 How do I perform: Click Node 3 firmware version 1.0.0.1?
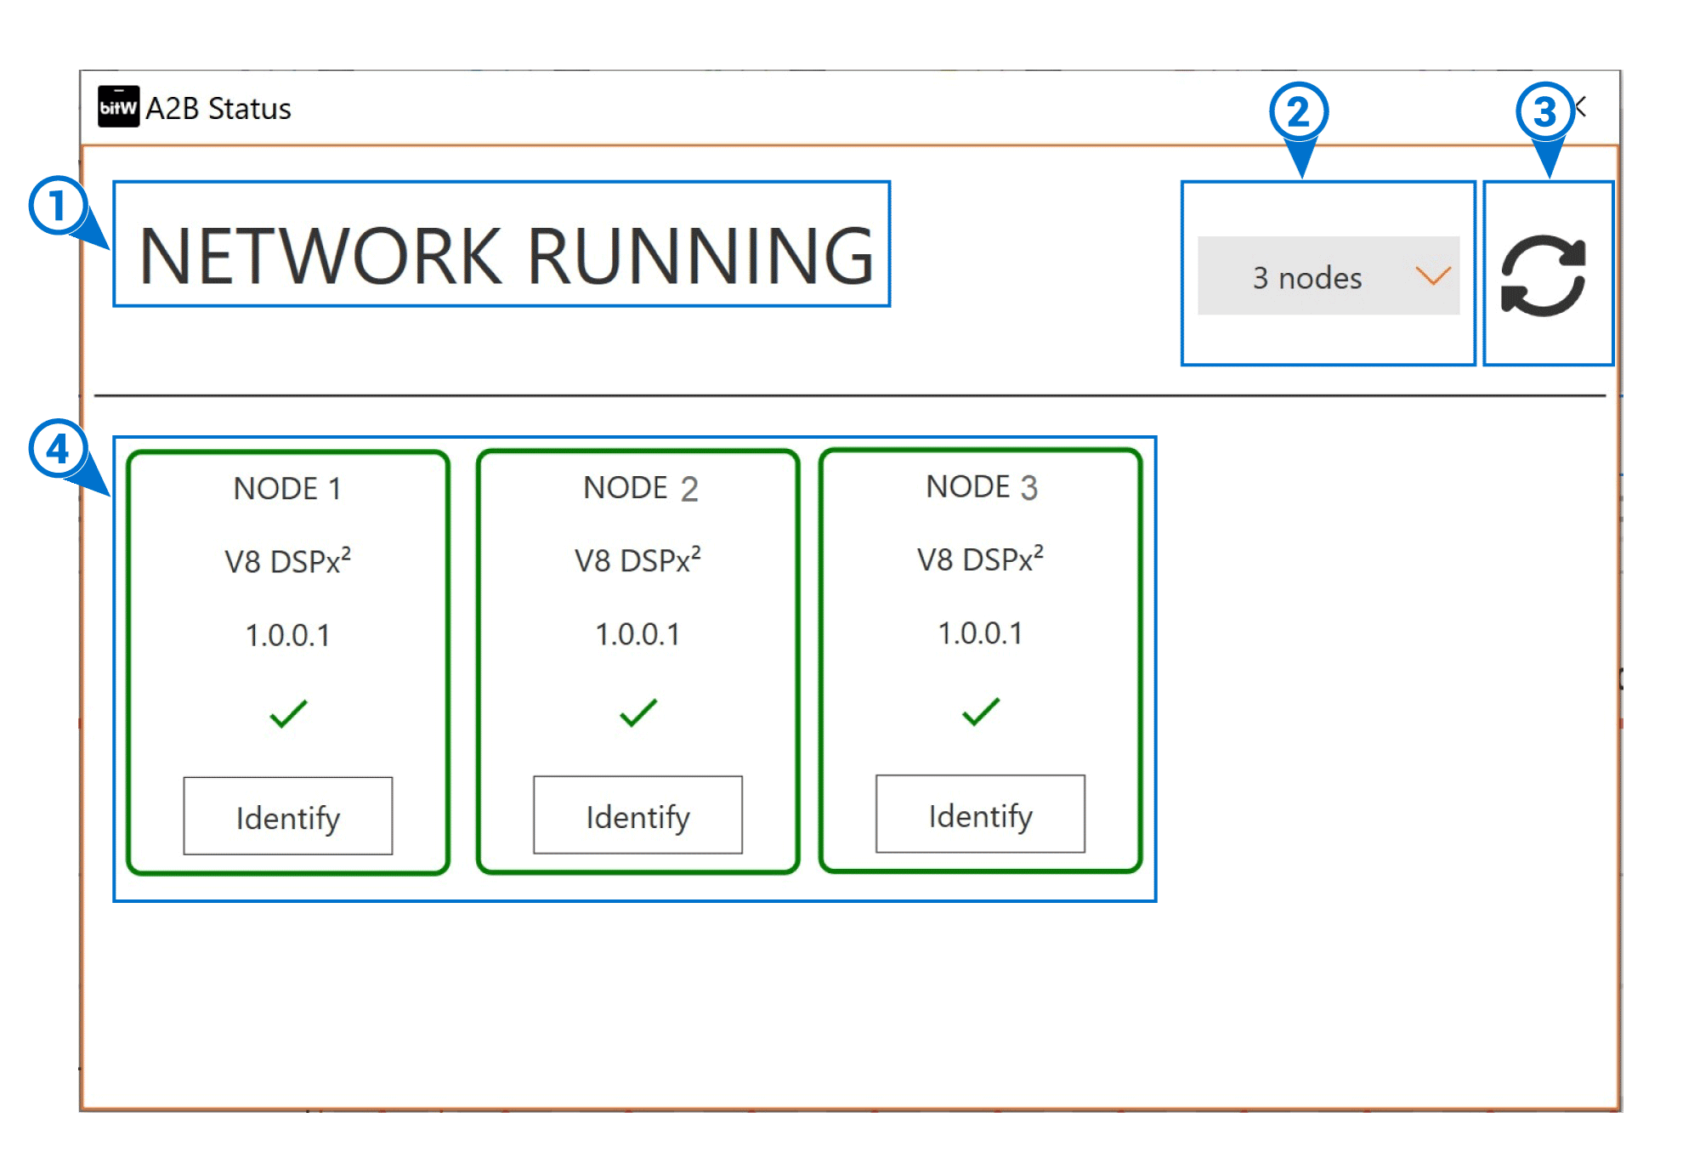pos(980,633)
